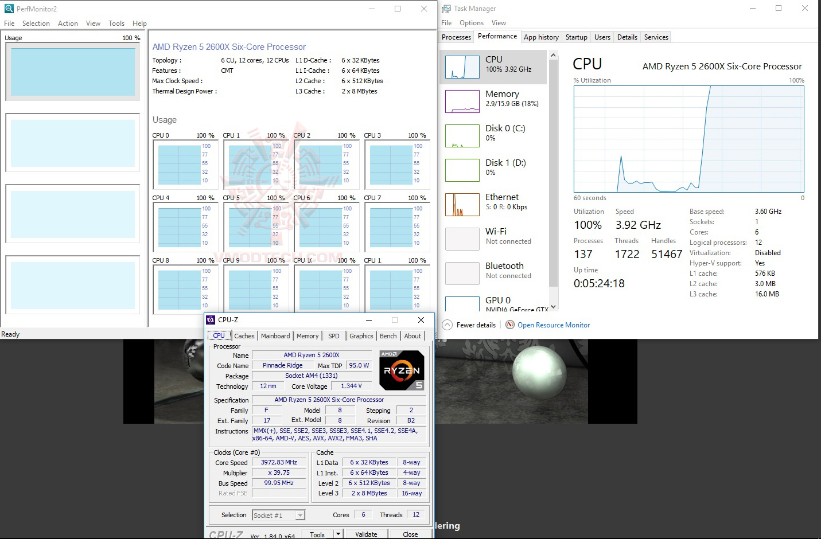
Task: Click the PerfMonitor2 title bar app icon
Action: tap(9, 9)
